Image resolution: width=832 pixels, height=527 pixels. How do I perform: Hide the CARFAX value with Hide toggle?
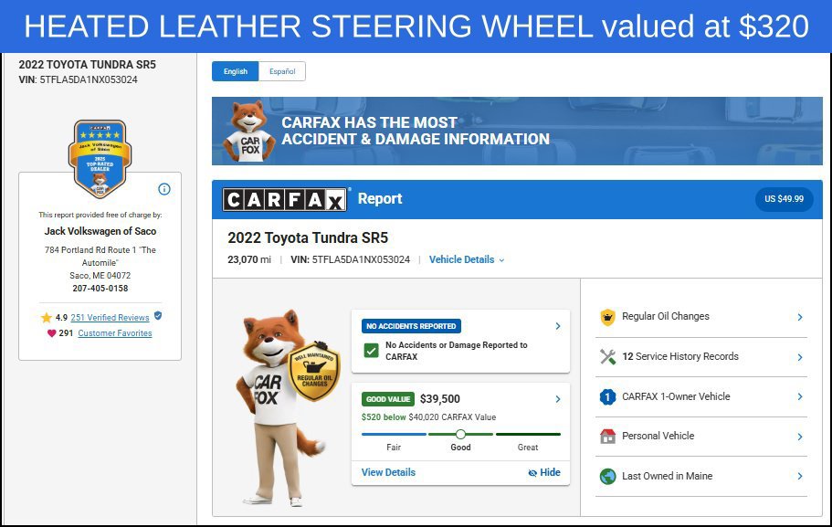544,472
